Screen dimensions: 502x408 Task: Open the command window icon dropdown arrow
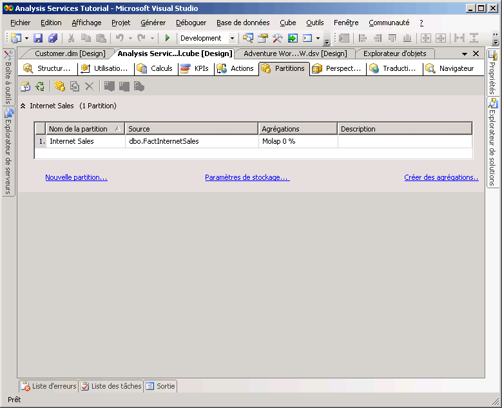coord(318,39)
